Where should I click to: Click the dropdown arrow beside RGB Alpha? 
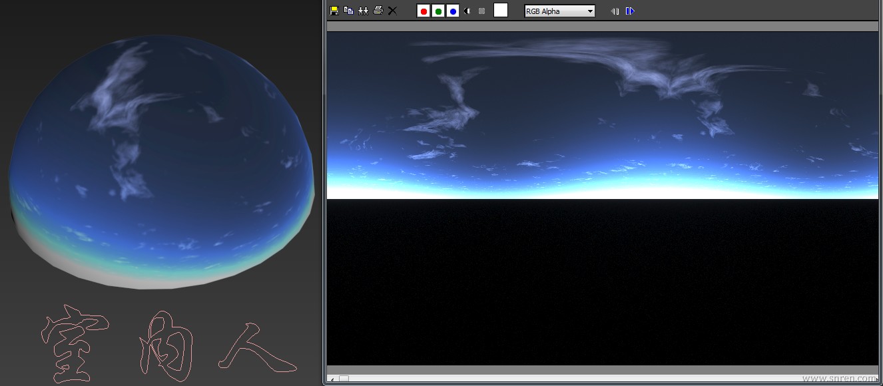590,11
